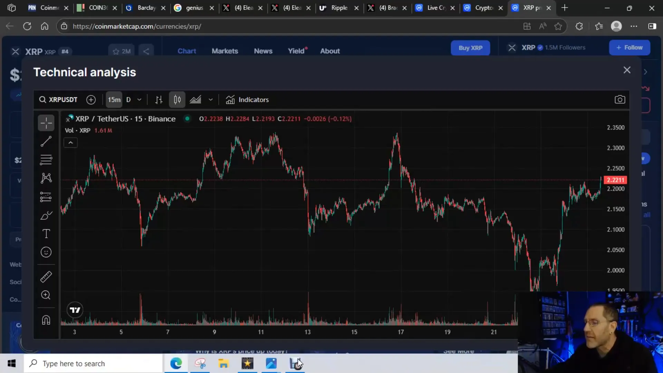Follow the XRP community

point(630,48)
